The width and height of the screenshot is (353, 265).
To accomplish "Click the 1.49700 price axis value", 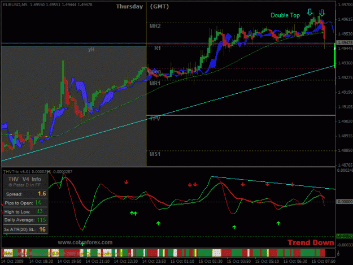I will (345, 5).
